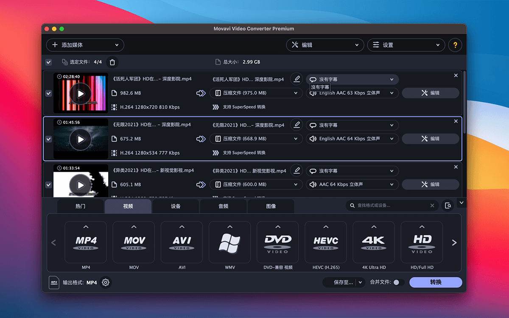
Task: Switch to the 图像 tab
Action: tap(271, 206)
